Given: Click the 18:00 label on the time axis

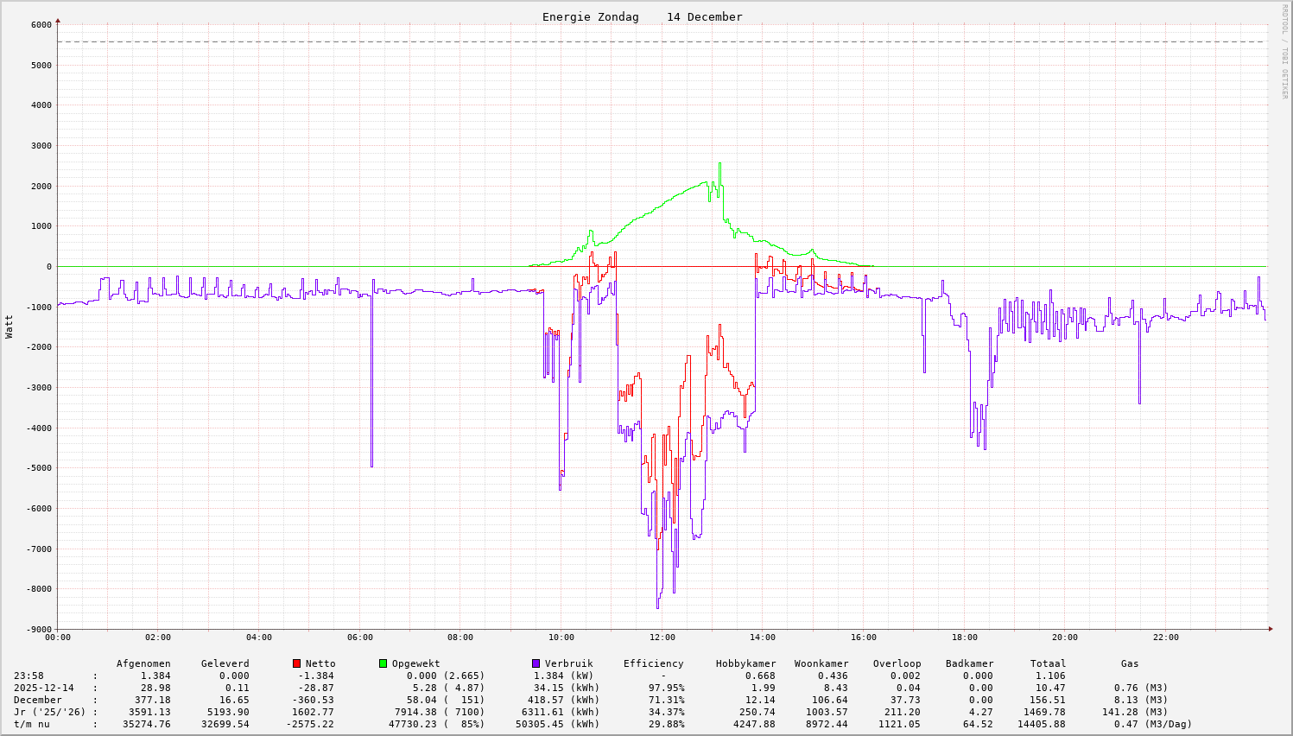Looking at the screenshot, I should 965,638.
